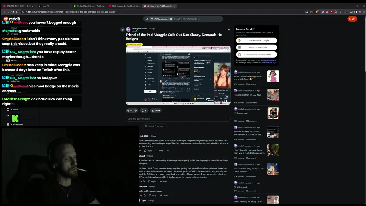Open Careers in Reddit sidebar
The height and width of the screenshot is (206, 366).
pyautogui.click(x=15, y=110)
